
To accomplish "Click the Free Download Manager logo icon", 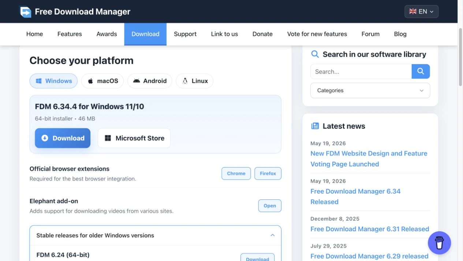I will 26,12.
